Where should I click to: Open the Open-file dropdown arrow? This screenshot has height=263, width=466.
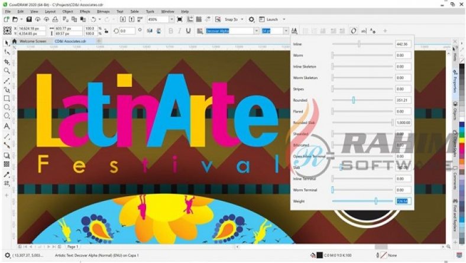pyautogui.click(x=21, y=20)
